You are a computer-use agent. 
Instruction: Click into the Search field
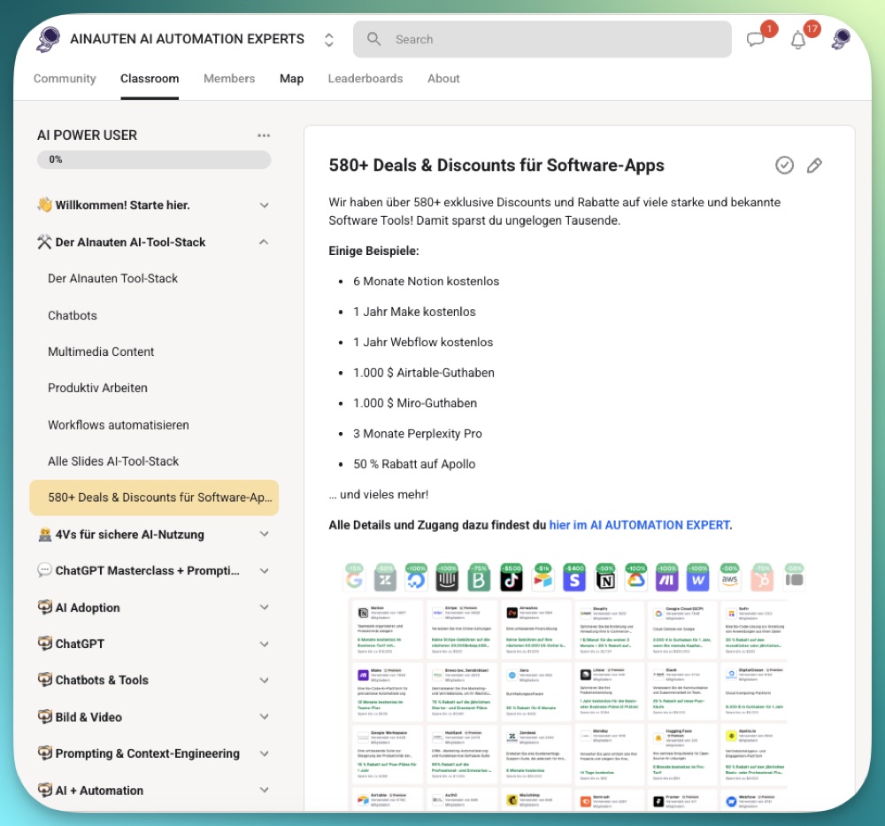[x=543, y=39]
